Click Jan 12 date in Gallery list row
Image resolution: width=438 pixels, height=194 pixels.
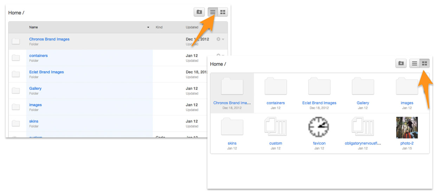[x=192, y=88]
